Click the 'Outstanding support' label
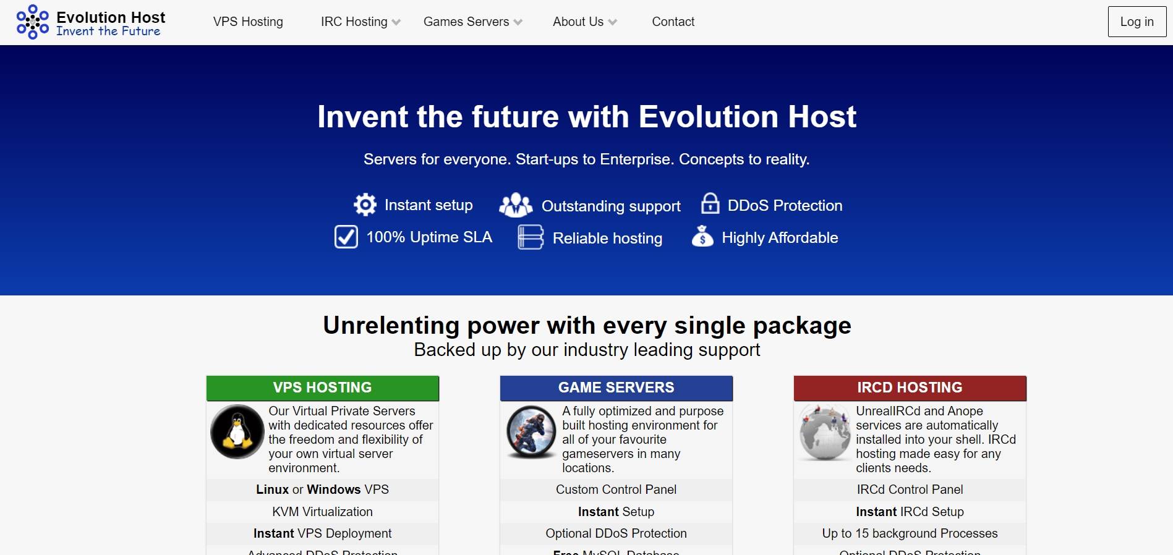 (x=611, y=206)
